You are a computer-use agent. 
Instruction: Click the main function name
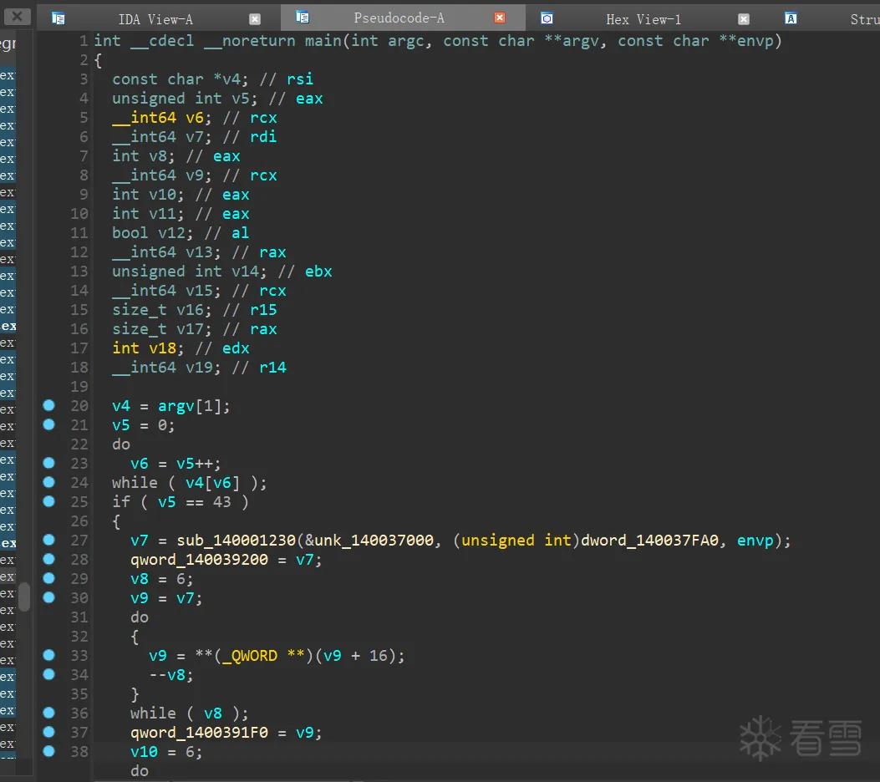[x=323, y=40]
